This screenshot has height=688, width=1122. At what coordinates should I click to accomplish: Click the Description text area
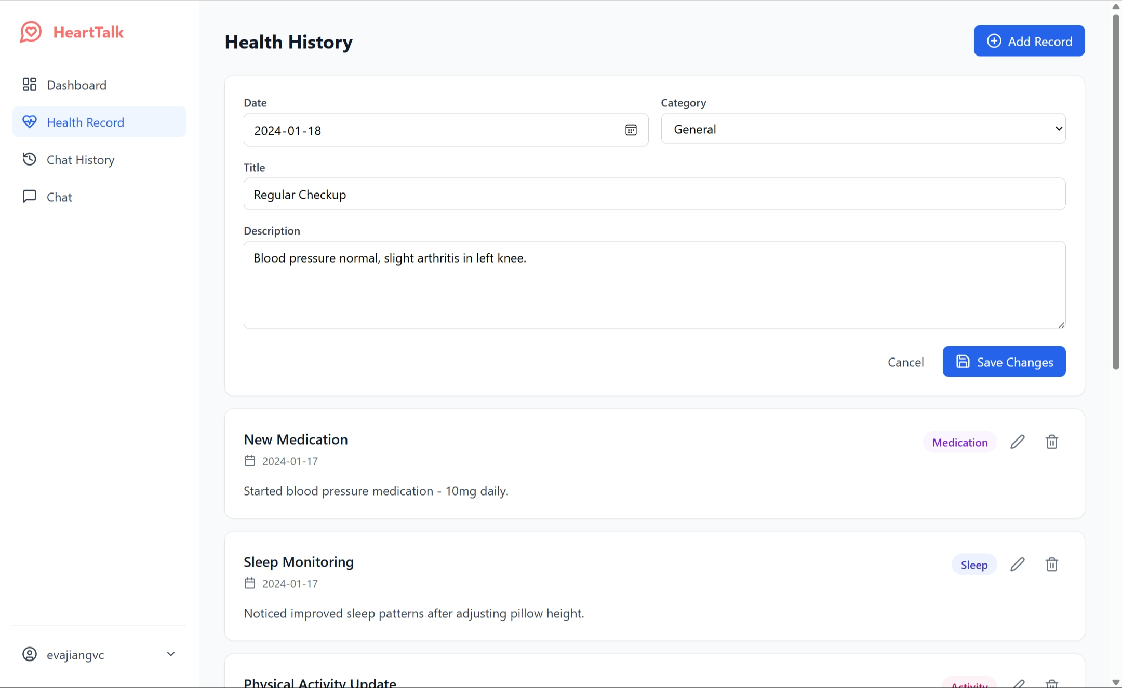pos(654,285)
